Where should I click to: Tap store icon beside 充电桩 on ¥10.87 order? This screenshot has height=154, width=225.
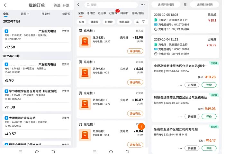point(80,93)
